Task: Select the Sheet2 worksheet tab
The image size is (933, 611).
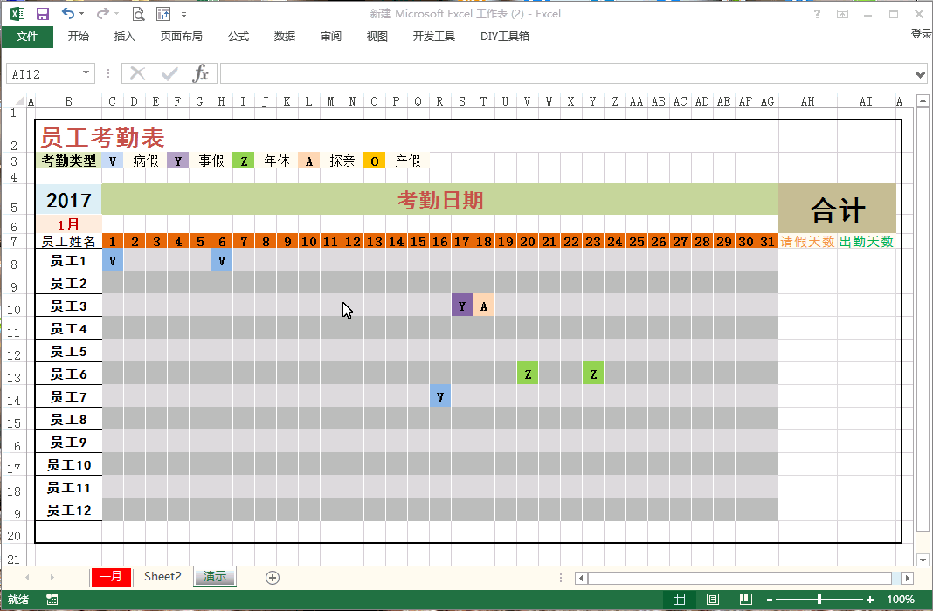Action: pyautogui.click(x=162, y=576)
